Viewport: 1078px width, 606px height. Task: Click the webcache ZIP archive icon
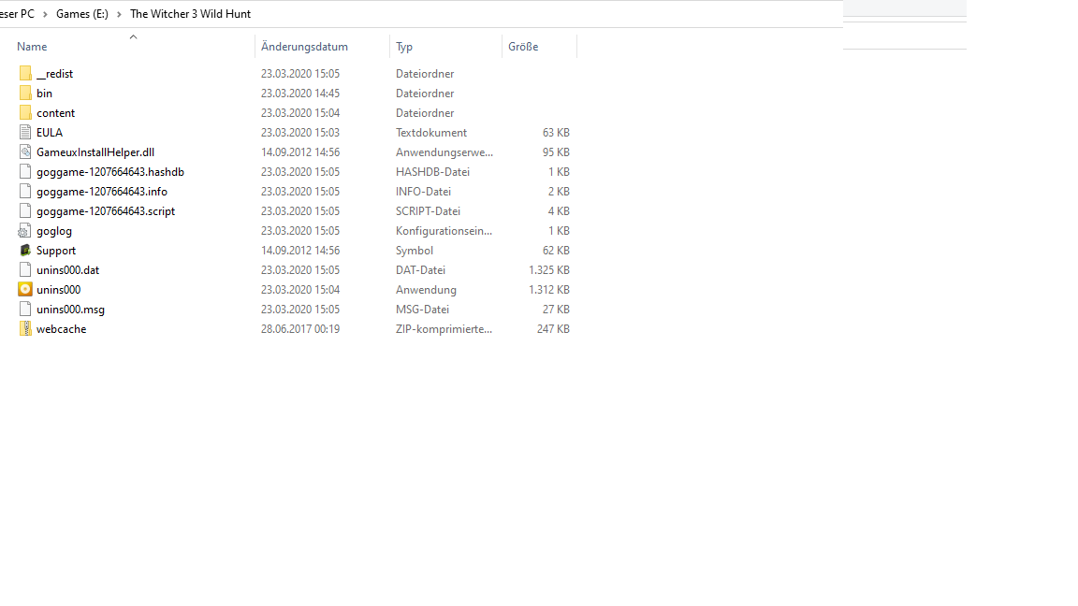(25, 329)
